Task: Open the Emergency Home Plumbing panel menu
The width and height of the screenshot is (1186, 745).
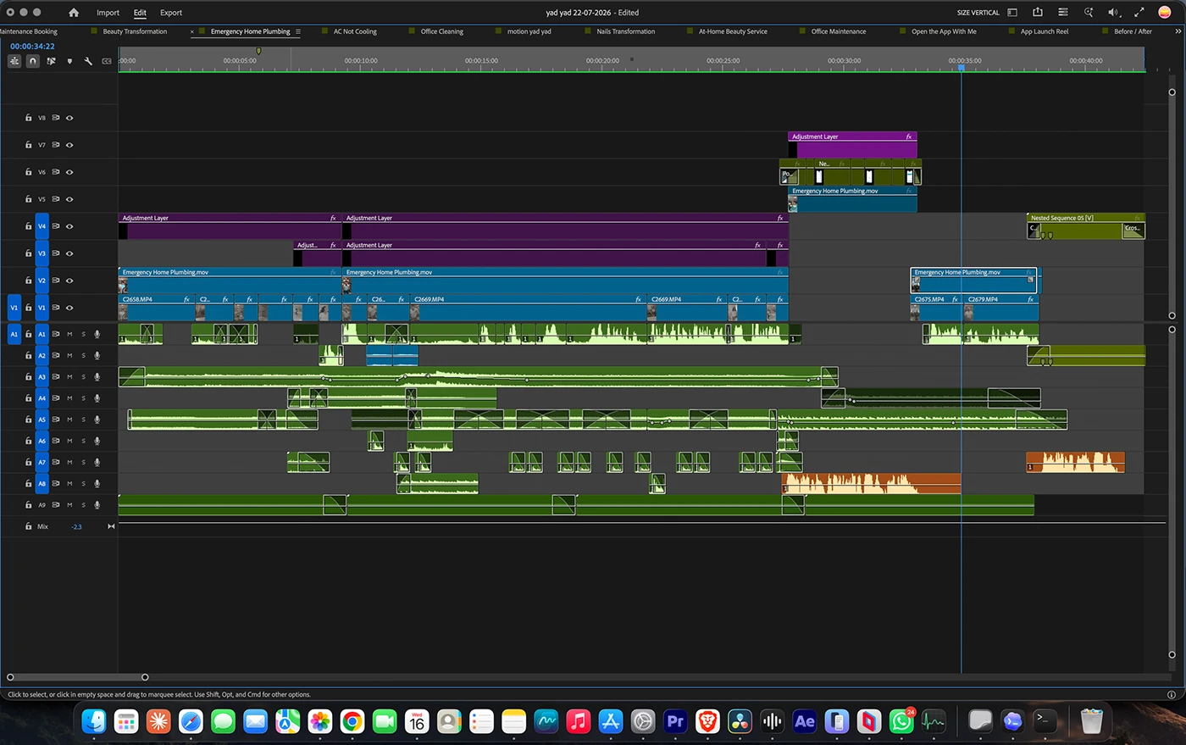Action: (298, 31)
